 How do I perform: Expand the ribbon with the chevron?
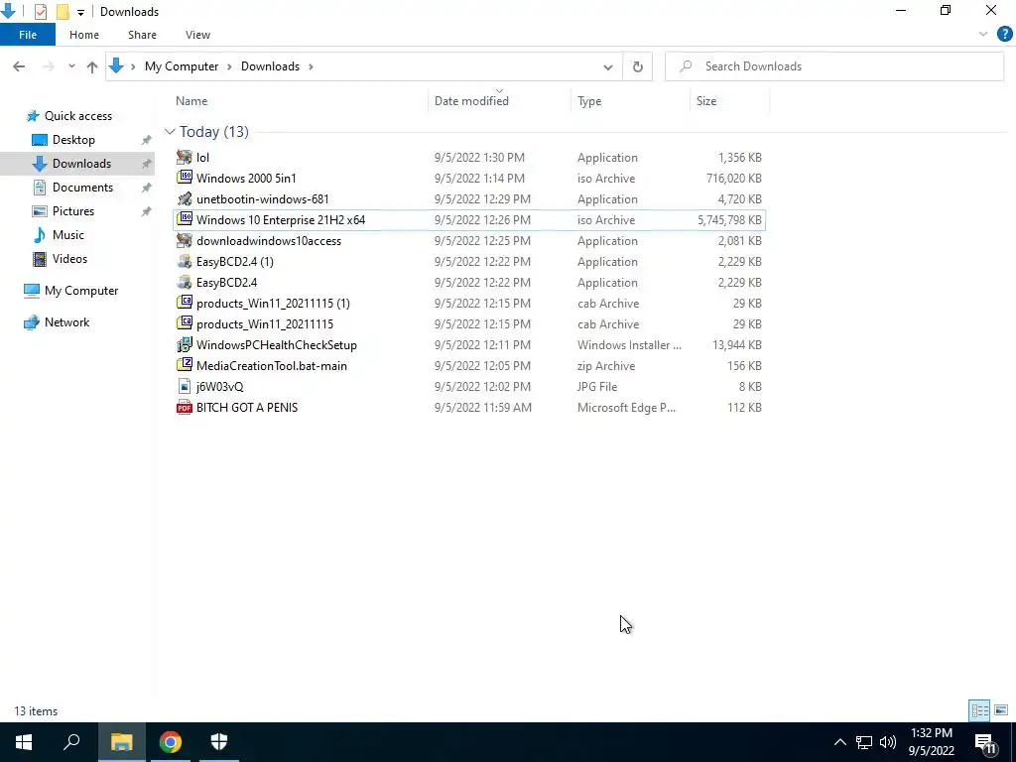coord(983,35)
